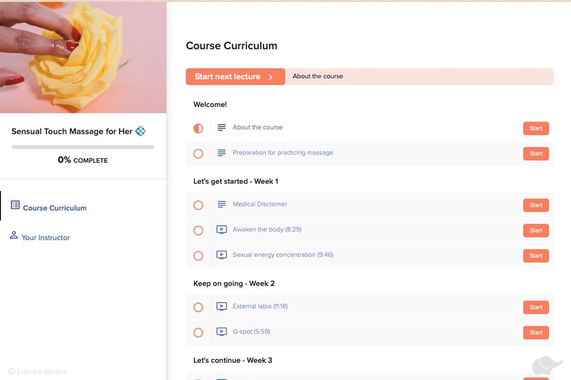Click the yellow rose course thumbnail image
This screenshot has width=571, height=380.
[83, 56]
